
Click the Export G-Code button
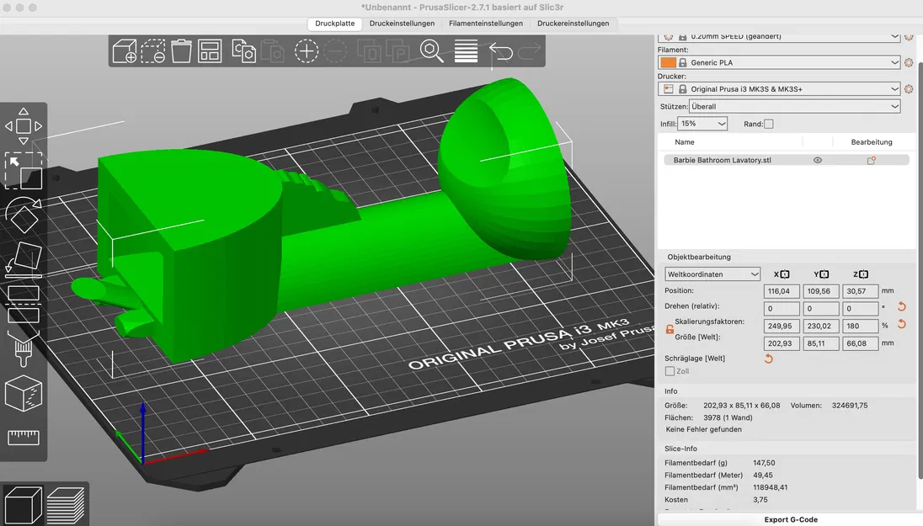click(791, 519)
